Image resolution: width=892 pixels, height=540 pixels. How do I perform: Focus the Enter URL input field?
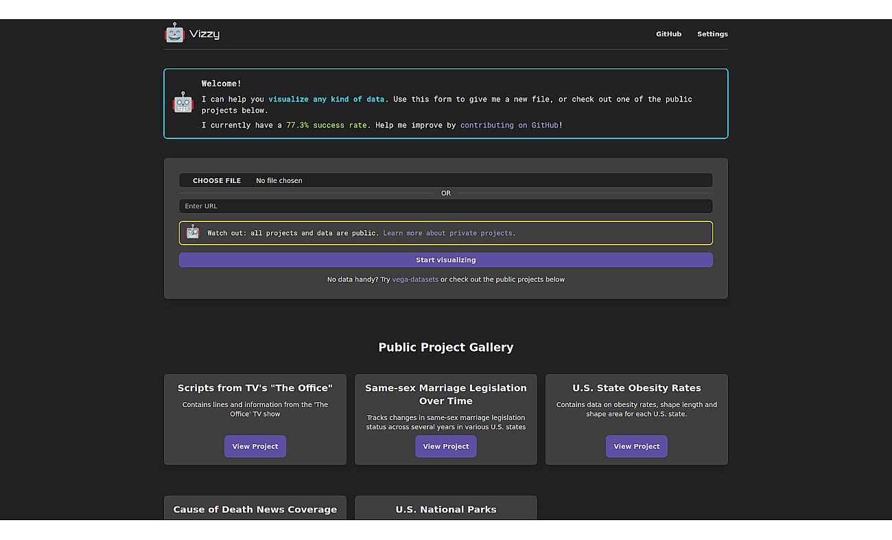coord(446,206)
